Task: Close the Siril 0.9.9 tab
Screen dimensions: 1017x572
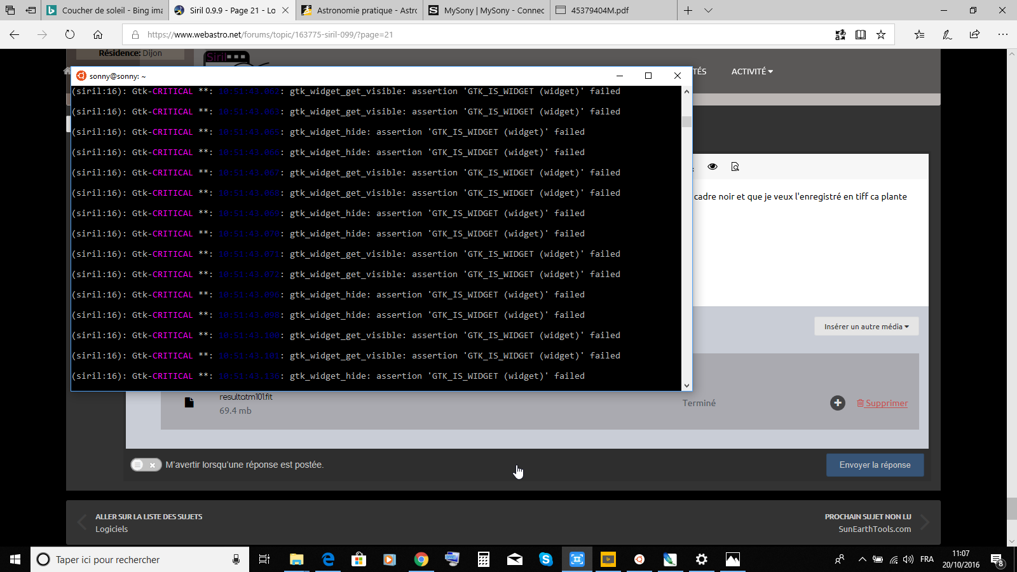Action: point(285,10)
